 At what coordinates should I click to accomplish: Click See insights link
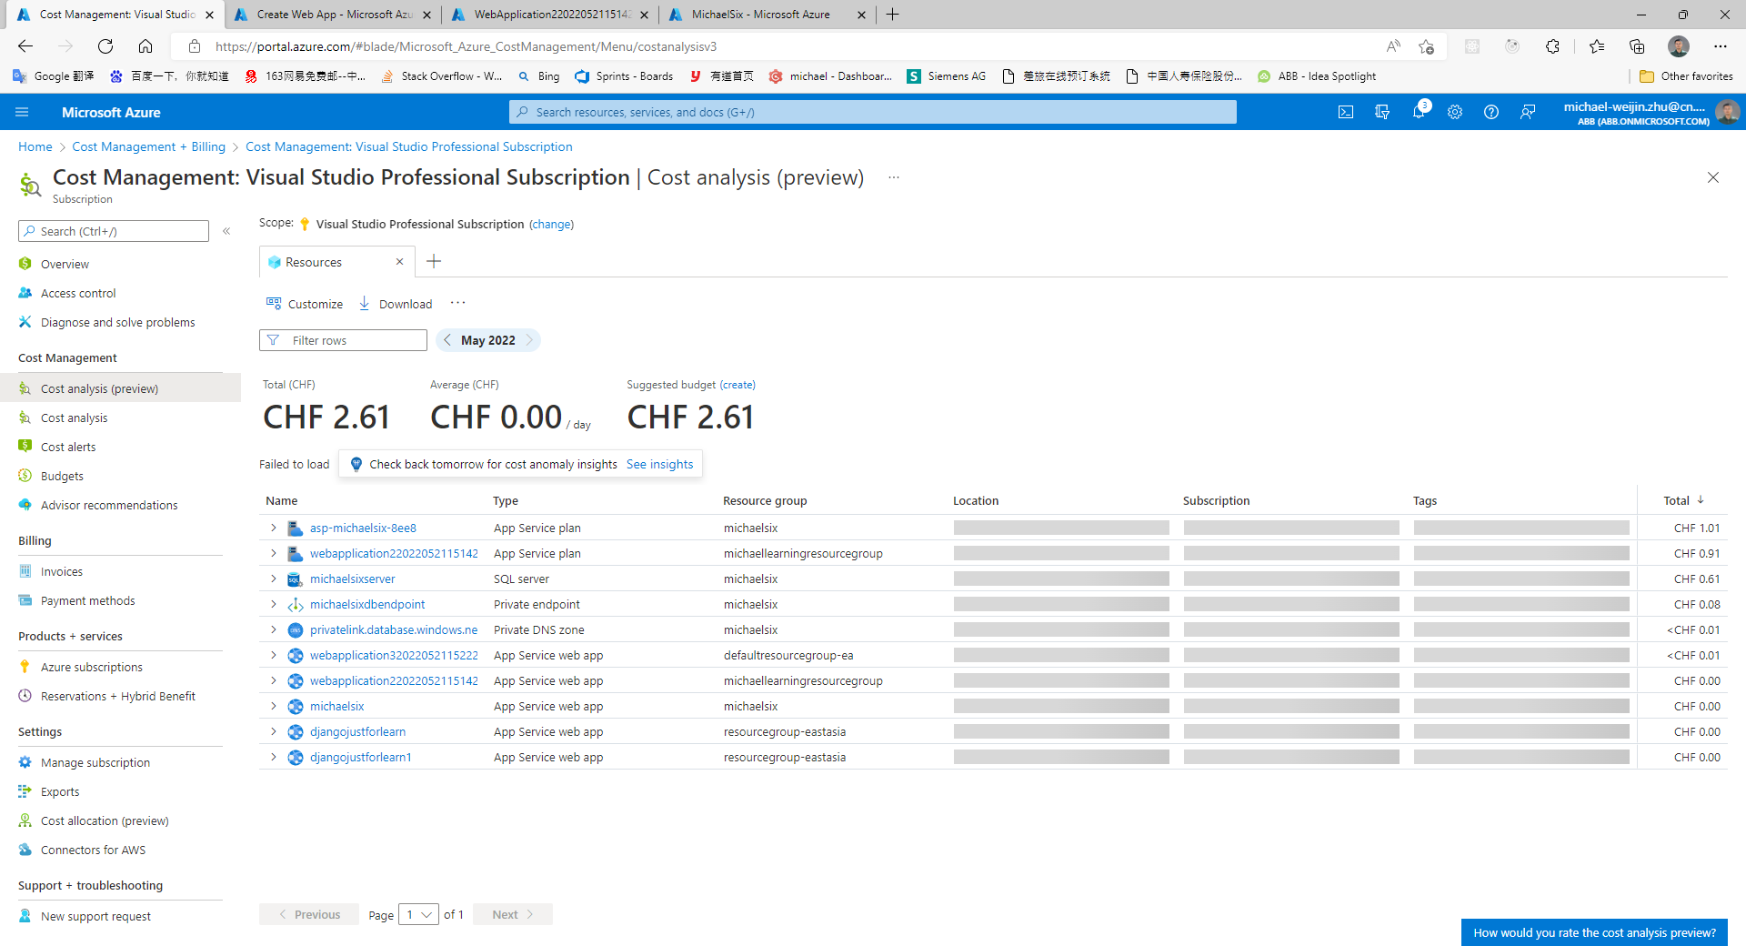click(x=659, y=464)
